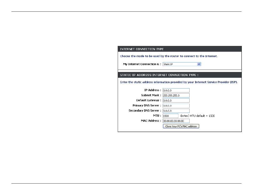253x195 pixels.
Task: Click 'STATIC IP ADDRESS INTERNET CONNECTION TYPE' header
Action: tap(159, 75)
